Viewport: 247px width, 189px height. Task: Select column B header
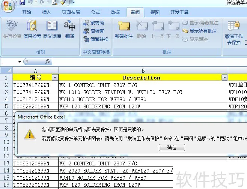point(143,70)
